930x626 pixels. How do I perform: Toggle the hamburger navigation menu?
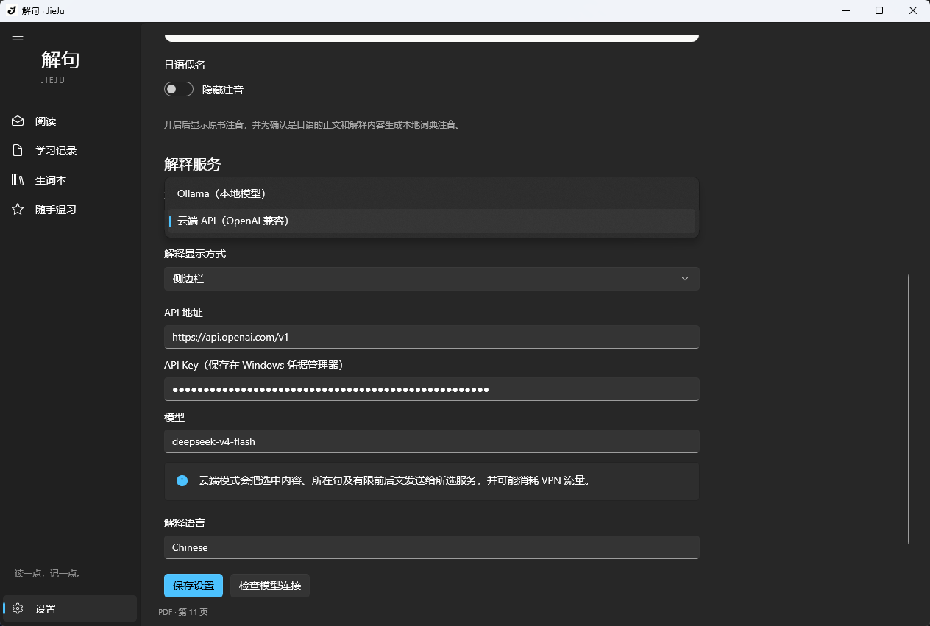(18, 40)
